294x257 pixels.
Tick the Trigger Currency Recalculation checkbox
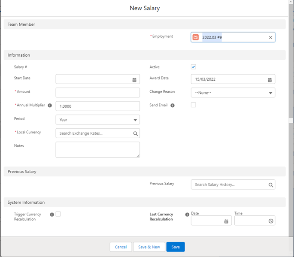point(58,214)
